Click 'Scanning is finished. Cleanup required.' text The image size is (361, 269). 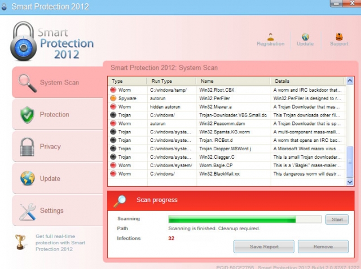tap(214, 228)
